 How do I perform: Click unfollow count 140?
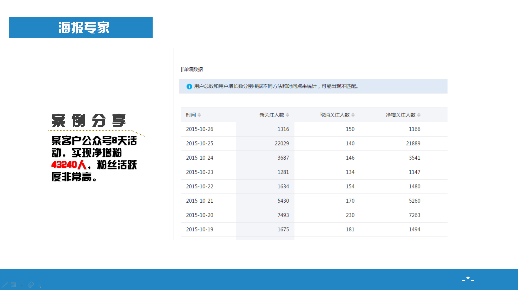coord(350,144)
